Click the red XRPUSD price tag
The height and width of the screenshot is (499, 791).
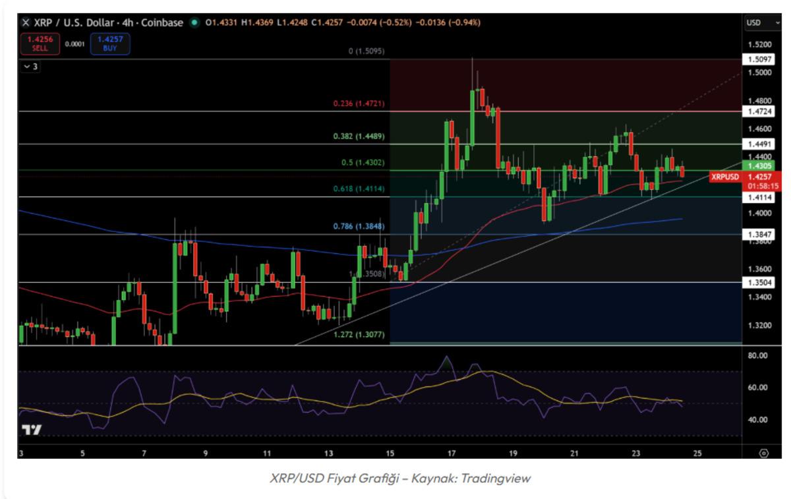(x=724, y=177)
